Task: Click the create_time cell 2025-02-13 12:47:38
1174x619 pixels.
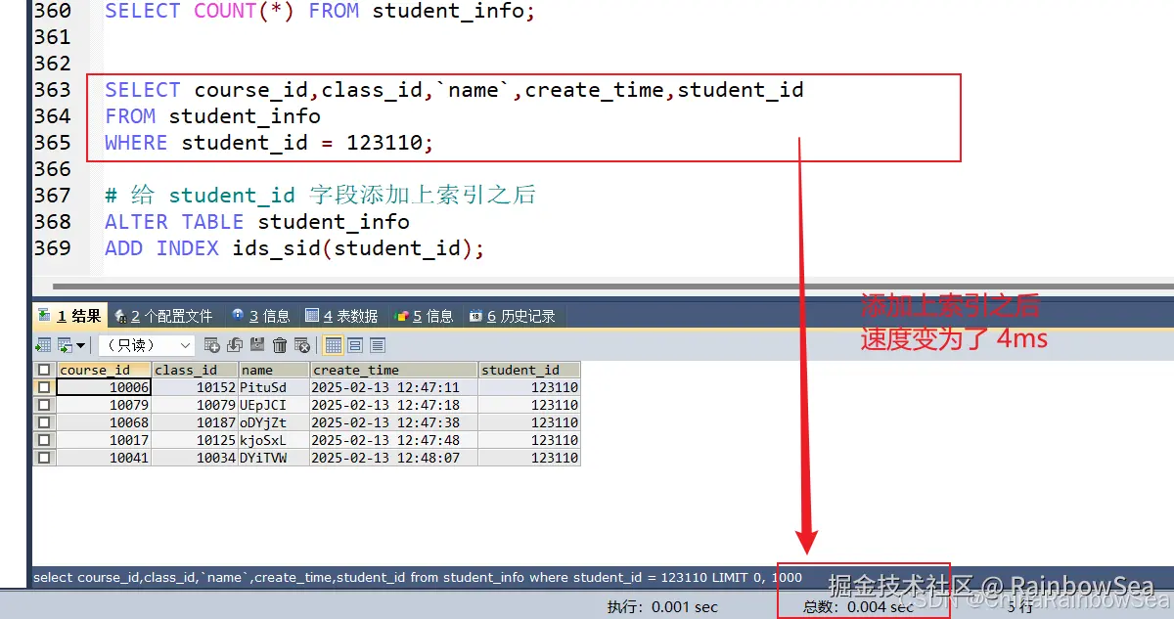Action: click(x=394, y=422)
